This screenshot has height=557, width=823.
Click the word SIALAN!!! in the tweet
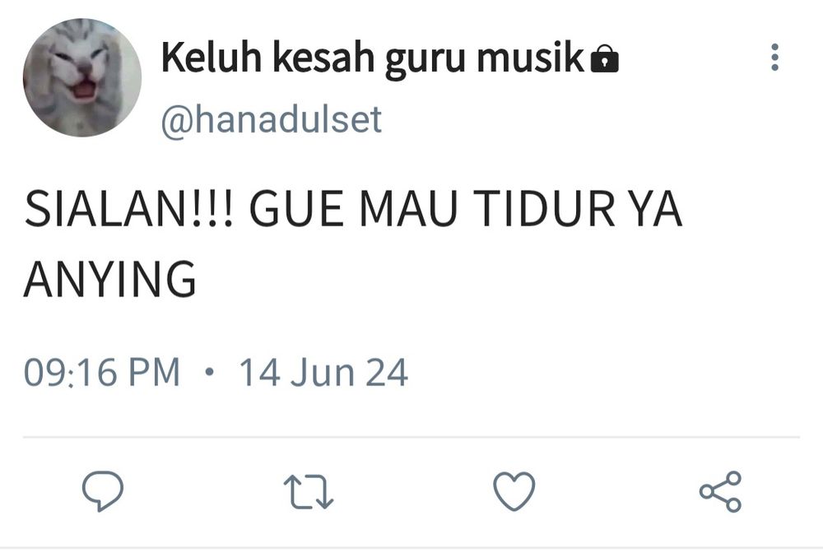128,209
